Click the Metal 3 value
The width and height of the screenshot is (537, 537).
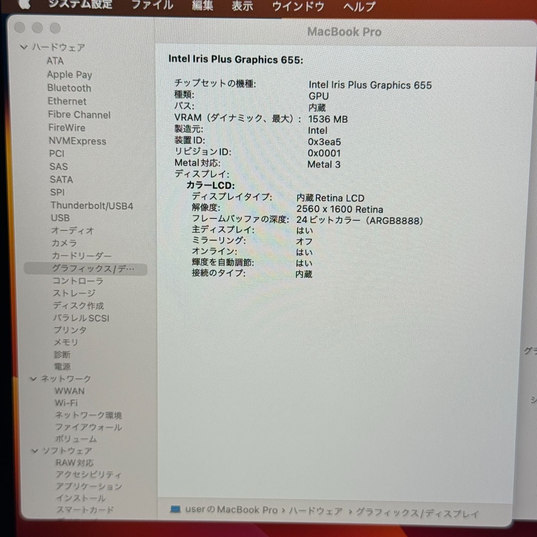click(x=324, y=164)
